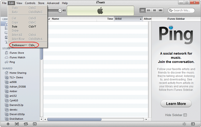Click the Diesel-1010p library icon
201x127 pixels.
[x=6, y=114]
